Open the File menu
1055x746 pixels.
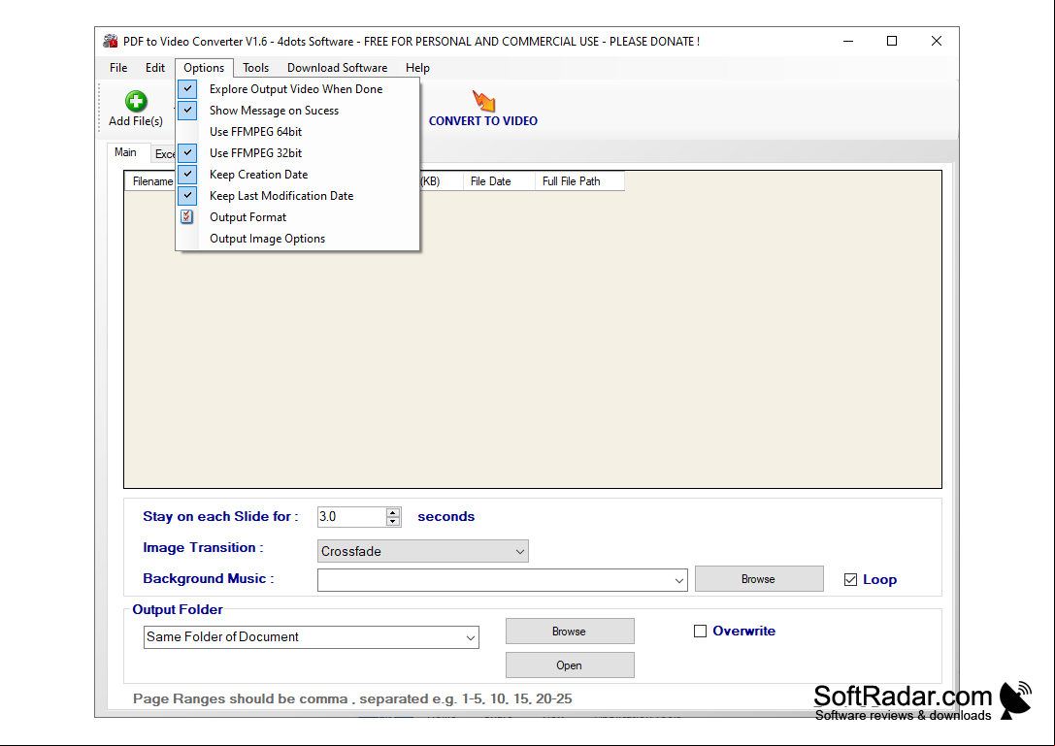pyautogui.click(x=118, y=68)
